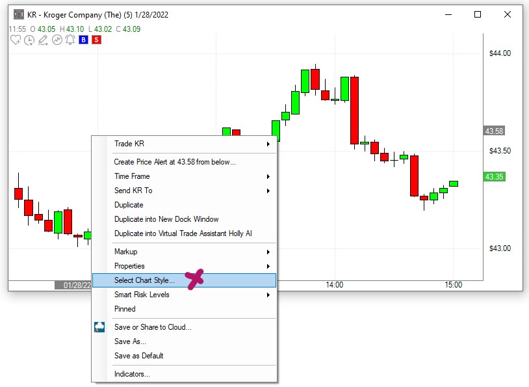Choose Select Chart Style from menu

(144, 280)
